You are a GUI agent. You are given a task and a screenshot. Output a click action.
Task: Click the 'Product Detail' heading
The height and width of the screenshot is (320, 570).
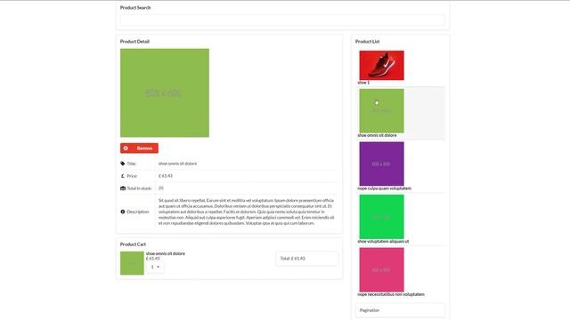pyautogui.click(x=134, y=42)
